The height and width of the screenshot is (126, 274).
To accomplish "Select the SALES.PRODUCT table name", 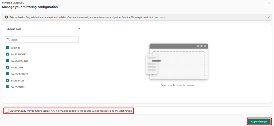I will pos(20,74).
